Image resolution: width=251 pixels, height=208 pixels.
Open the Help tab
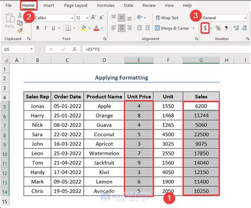187,5
